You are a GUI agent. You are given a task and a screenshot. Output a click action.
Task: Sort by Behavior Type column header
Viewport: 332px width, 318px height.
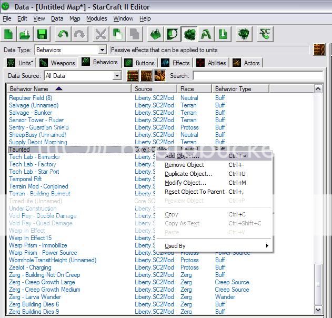click(x=240, y=89)
